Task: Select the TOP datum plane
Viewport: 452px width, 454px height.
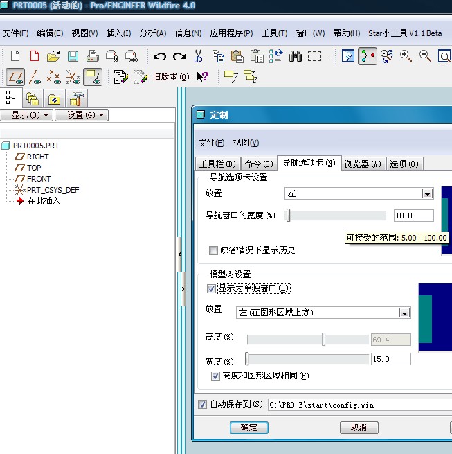Action: (x=34, y=168)
